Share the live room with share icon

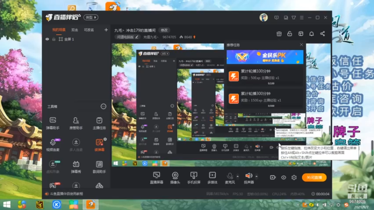click(x=323, y=34)
